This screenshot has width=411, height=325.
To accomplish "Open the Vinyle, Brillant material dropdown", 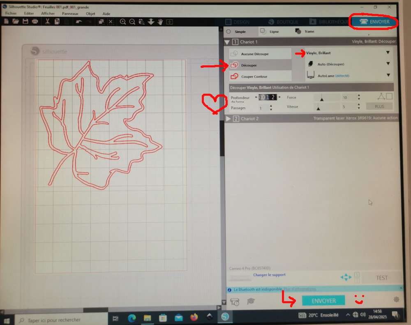I will point(388,53).
